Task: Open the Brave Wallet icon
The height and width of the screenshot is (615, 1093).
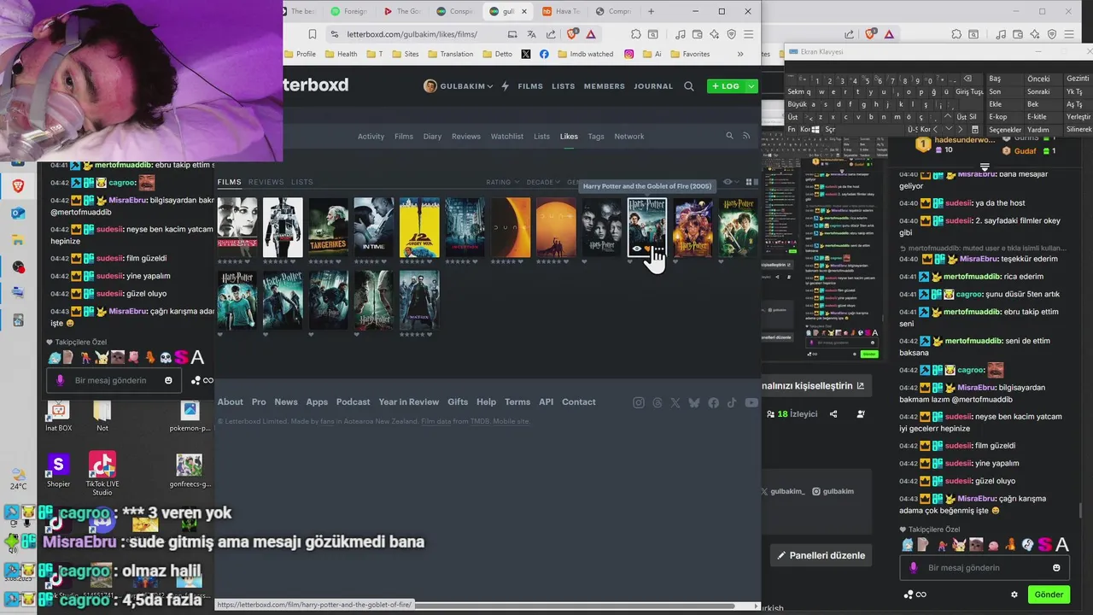Action: [x=698, y=34]
